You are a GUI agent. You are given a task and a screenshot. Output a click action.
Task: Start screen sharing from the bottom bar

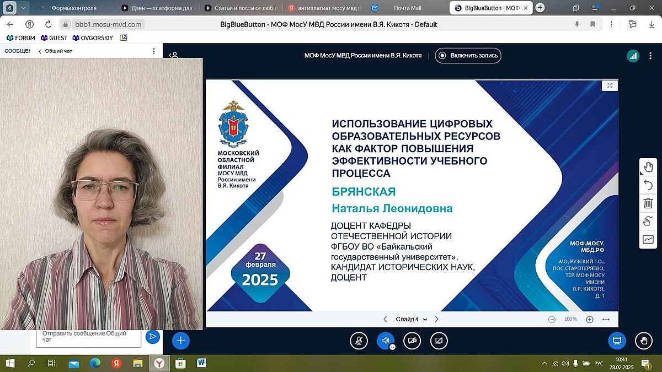[439, 341]
